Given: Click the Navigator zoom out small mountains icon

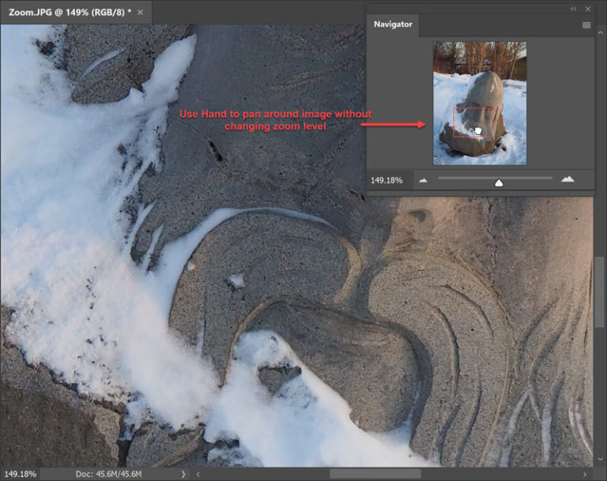Looking at the screenshot, I should coord(423,180).
